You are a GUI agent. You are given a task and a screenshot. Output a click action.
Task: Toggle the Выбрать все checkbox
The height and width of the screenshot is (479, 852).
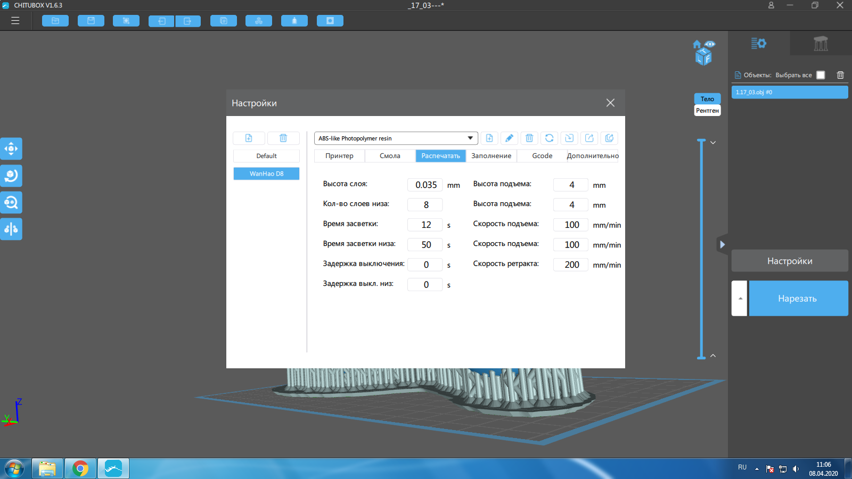(821, 75)
